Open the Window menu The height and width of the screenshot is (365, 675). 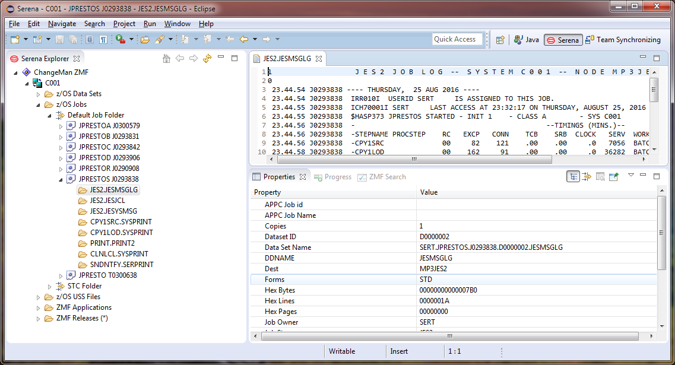(x=178, y=24)
